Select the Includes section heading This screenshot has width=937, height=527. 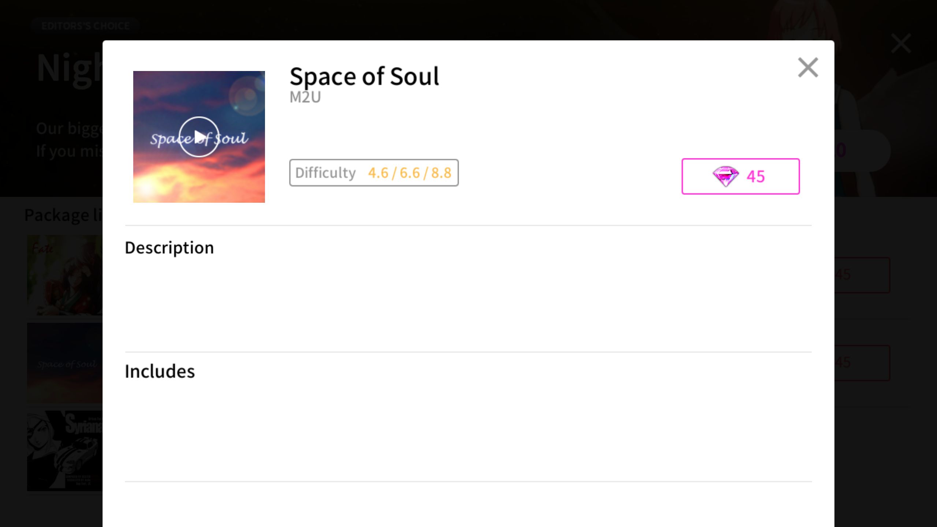coord(160,371)
